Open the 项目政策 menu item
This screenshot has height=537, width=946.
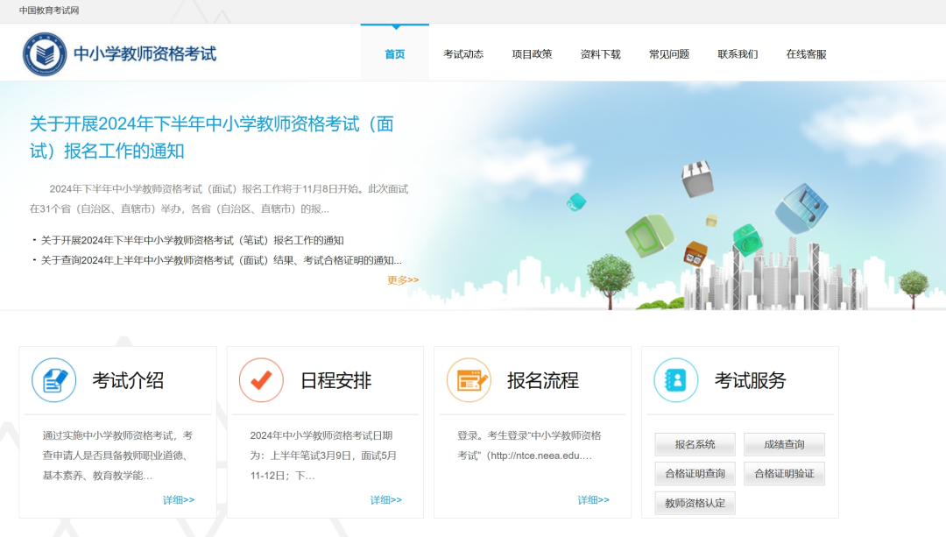532,54
